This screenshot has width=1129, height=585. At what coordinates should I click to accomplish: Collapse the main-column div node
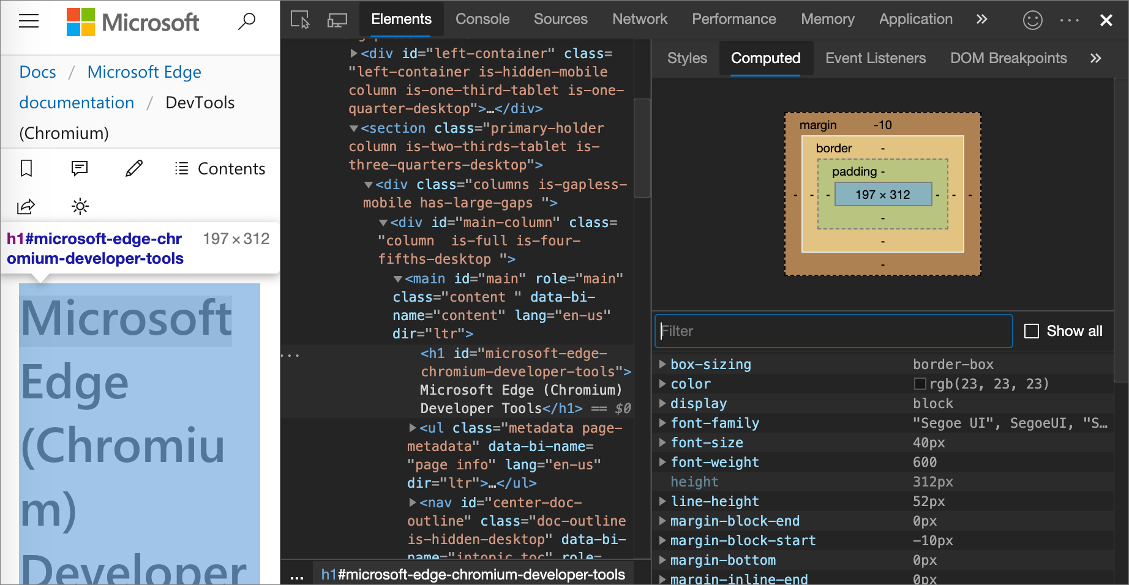click(x=383, y=223)
